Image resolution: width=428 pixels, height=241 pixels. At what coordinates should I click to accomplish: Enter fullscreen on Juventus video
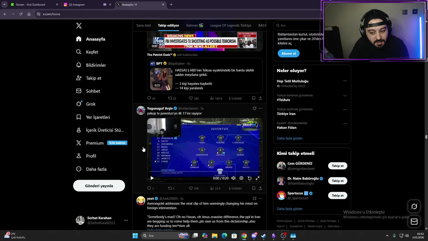[257, 178]
